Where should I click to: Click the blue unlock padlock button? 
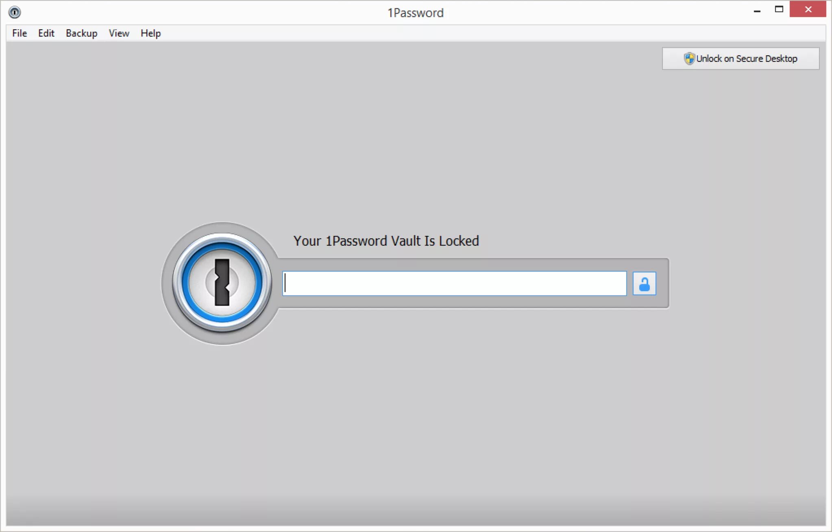coord(644,283)
